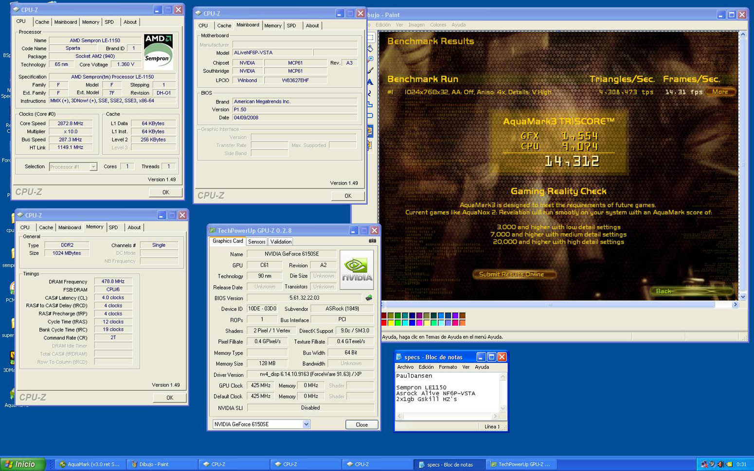Screen dimensions: 754x471
Task: Click the Core Speed value 2872.8 MHz
Action: point(71,123)
